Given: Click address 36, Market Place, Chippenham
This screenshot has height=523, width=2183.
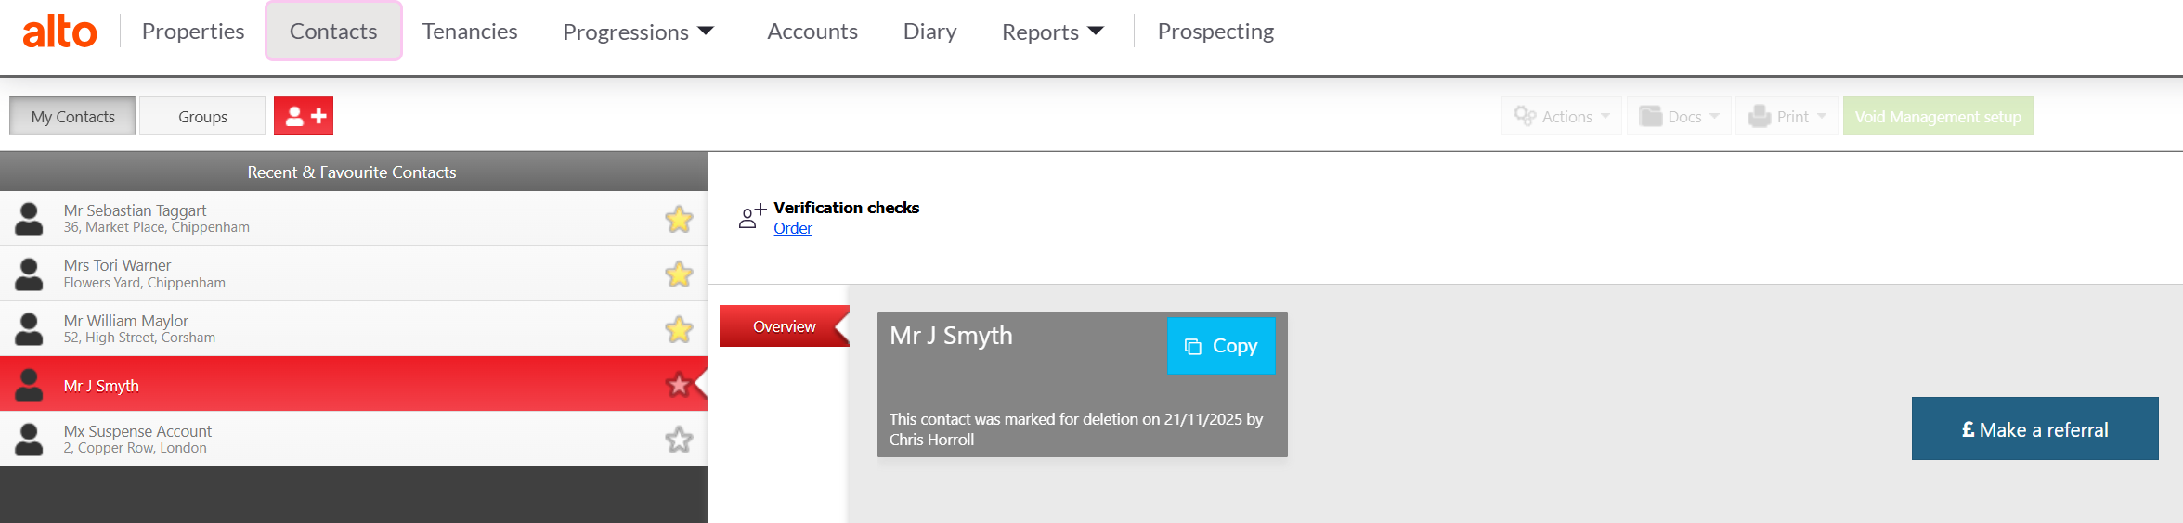Looking at the screenshot, I should pyautogui.click(x=156, y=227).
